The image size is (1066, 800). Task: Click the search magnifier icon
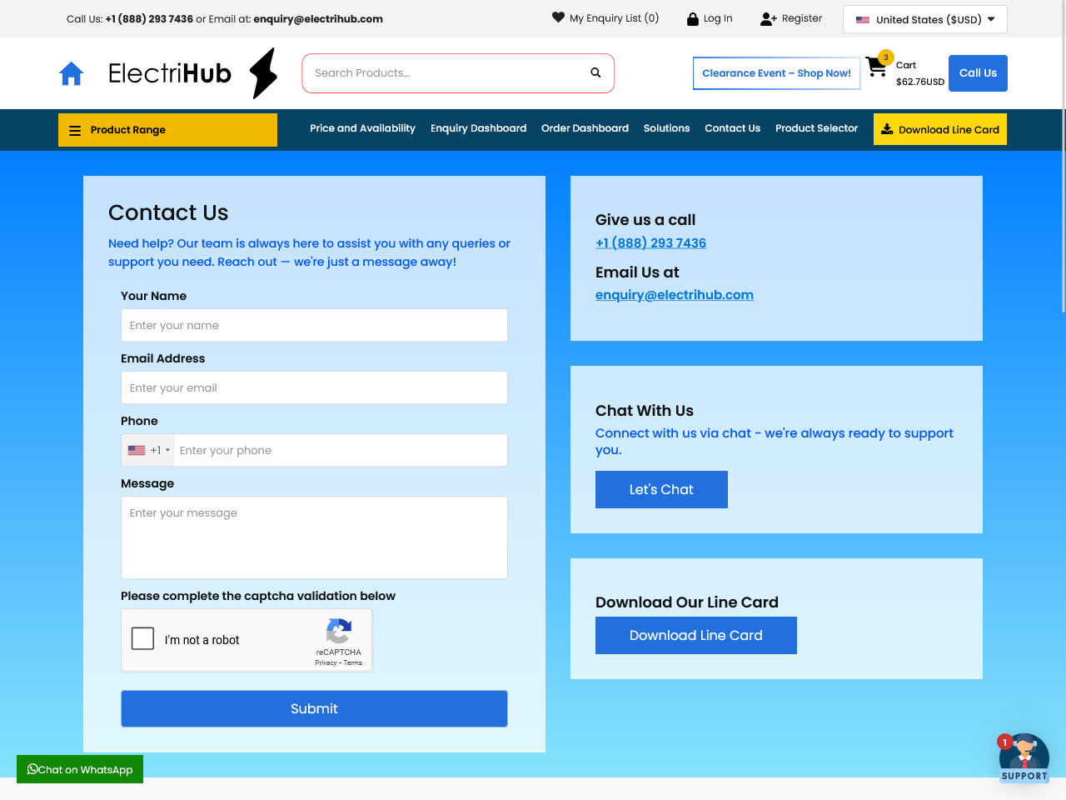[595, 73]
